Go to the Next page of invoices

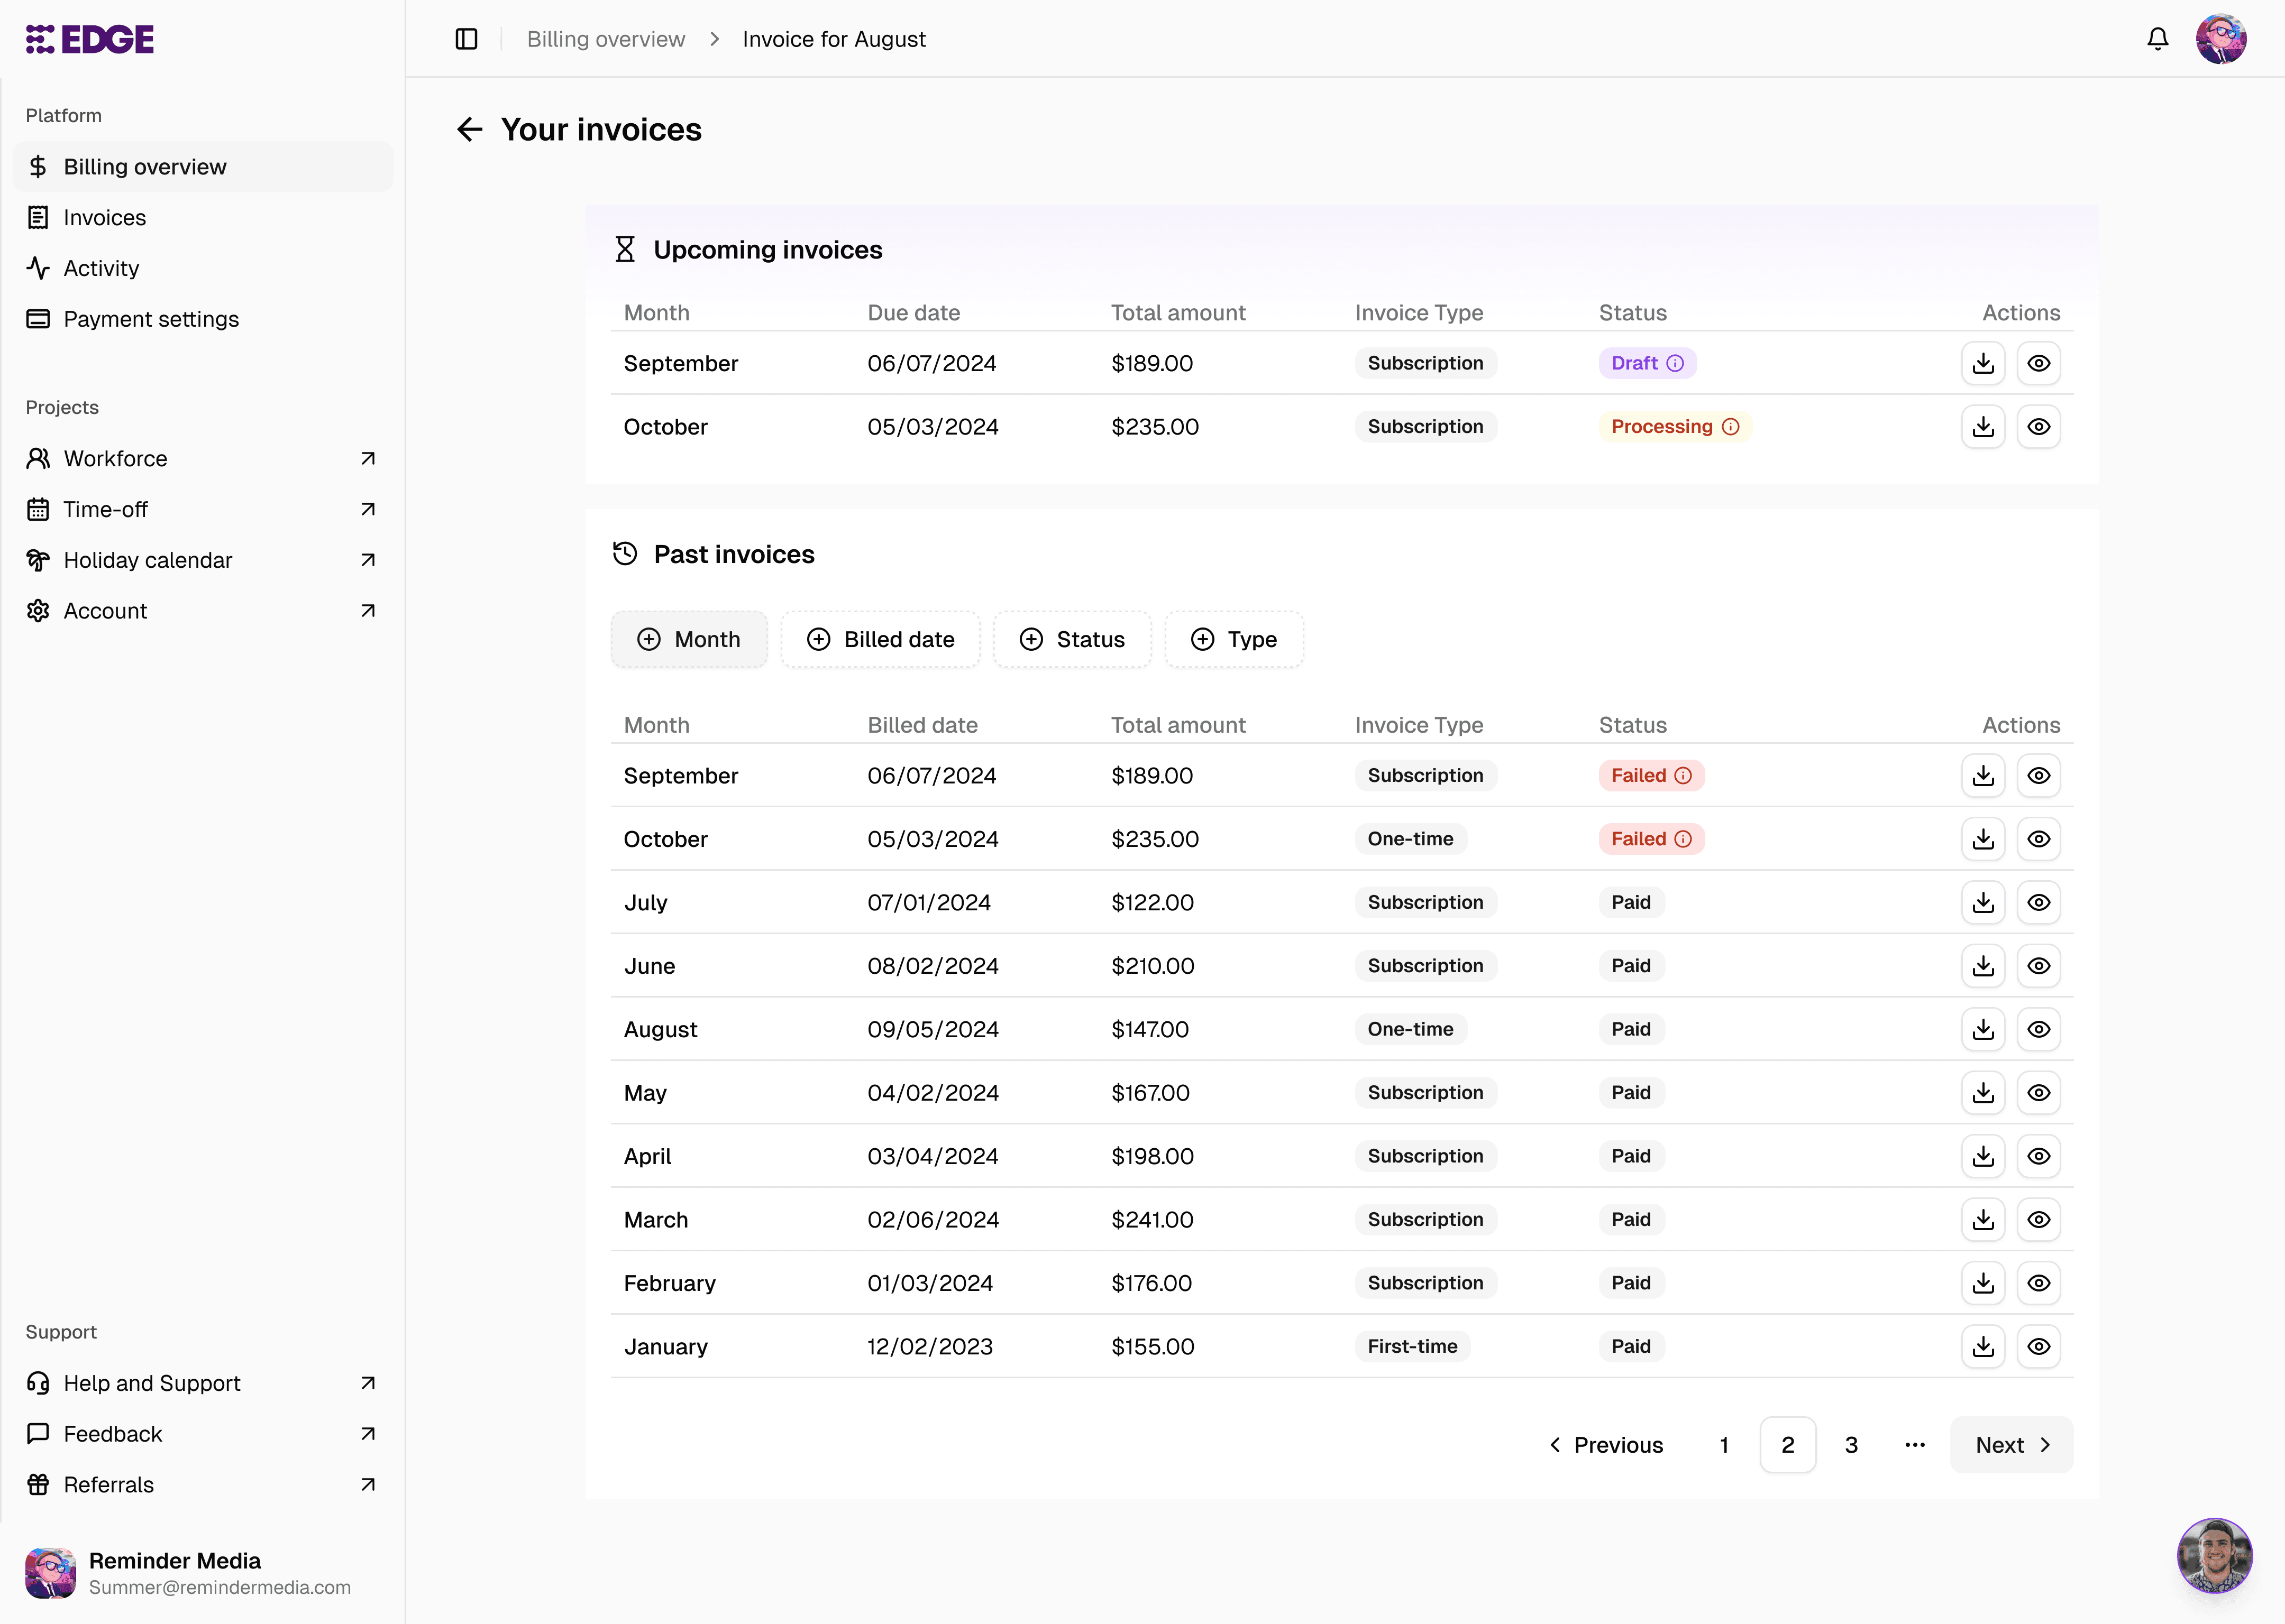pyautogui.click(x=2011, y=1445)
